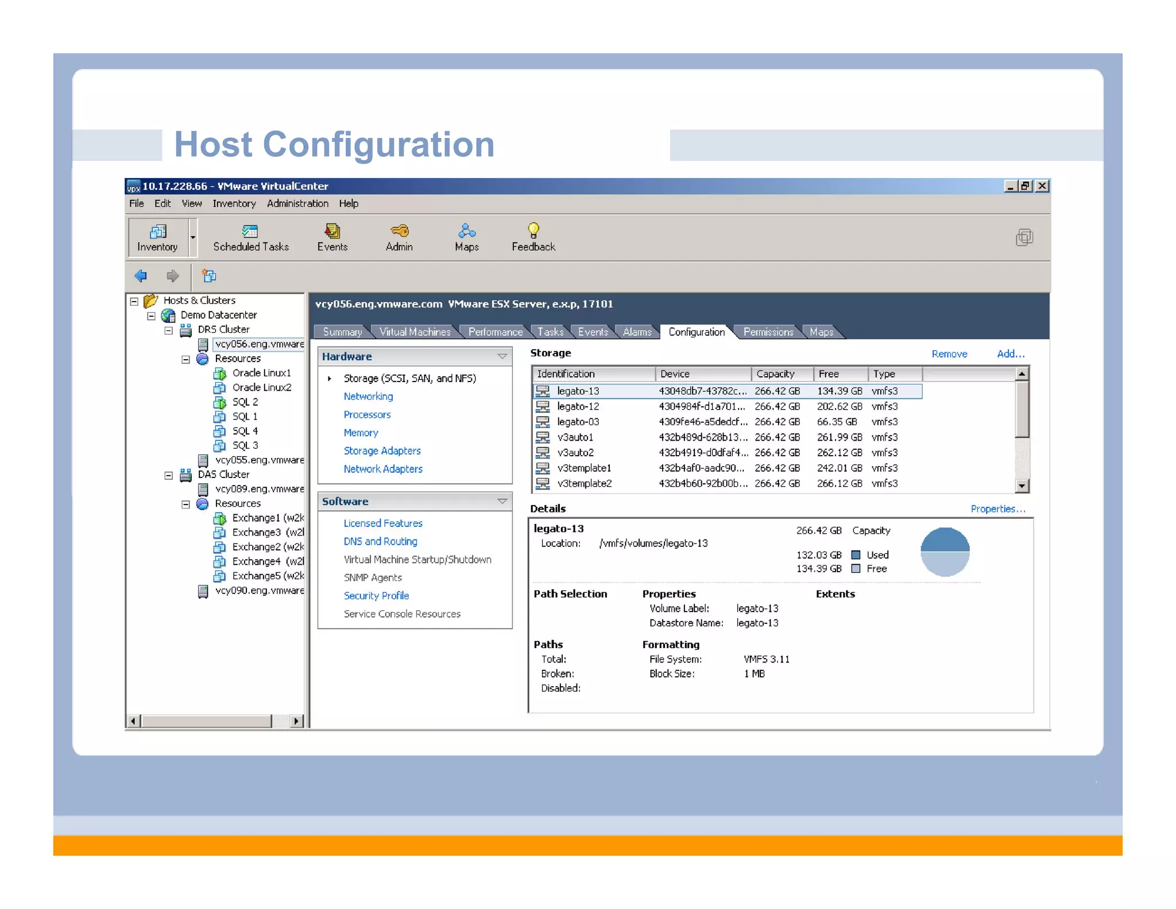Screen dimensions: 1176x909
Task: Click the back navigation arrow
Action: (x=141, y=276)
